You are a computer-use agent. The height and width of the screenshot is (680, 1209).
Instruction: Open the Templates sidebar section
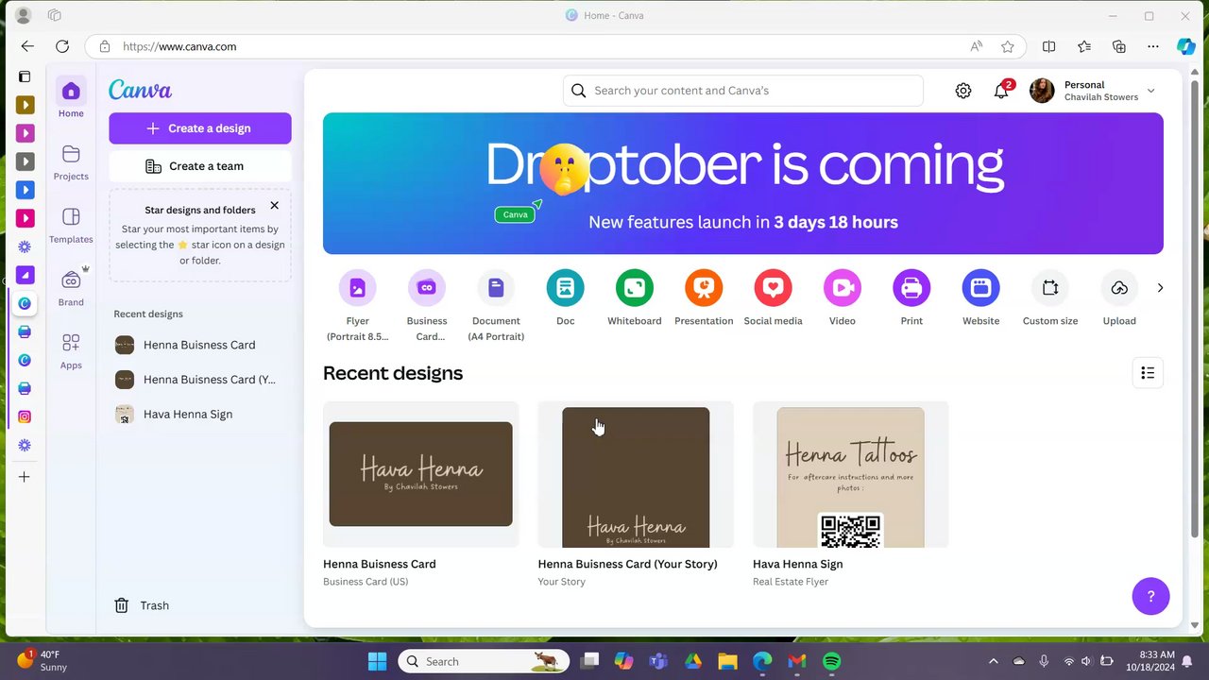(71, 225)
